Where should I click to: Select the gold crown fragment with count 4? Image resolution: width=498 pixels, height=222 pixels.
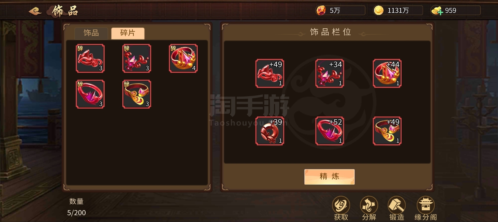[x=183, y=59]
